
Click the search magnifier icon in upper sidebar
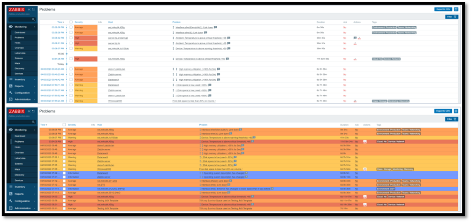tap(33, 20)
